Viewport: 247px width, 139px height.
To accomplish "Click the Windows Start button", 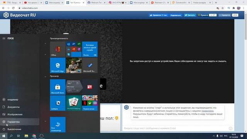I will tap(3, 136).
